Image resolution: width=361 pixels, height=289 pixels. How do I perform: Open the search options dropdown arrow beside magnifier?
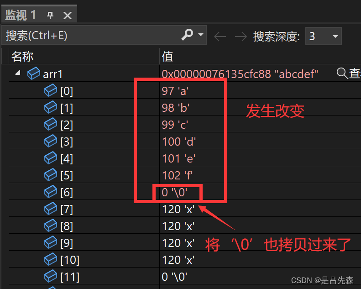click(201, 35)
